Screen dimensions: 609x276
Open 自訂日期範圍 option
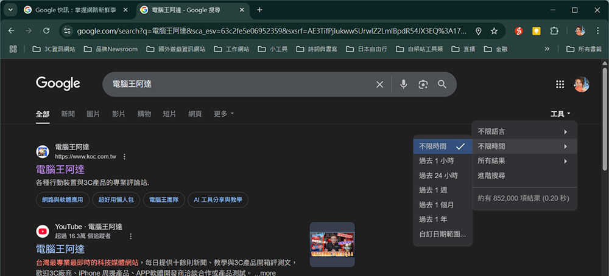(443, 234)
